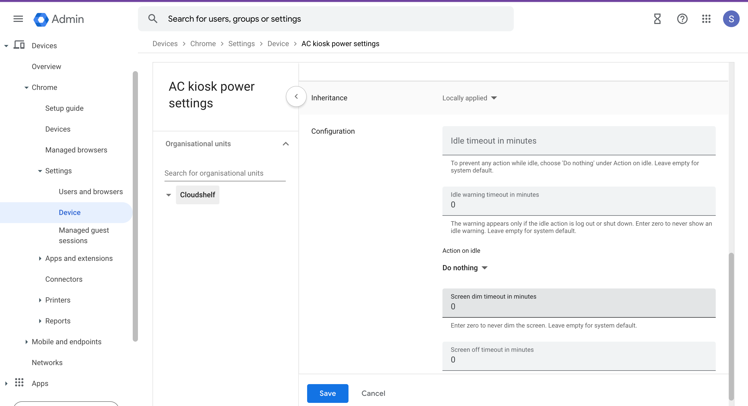The width and height of the screenshot is (748, 406).
Task: Collapse the side panel with arrow button
Action: [x=296, y=97]
